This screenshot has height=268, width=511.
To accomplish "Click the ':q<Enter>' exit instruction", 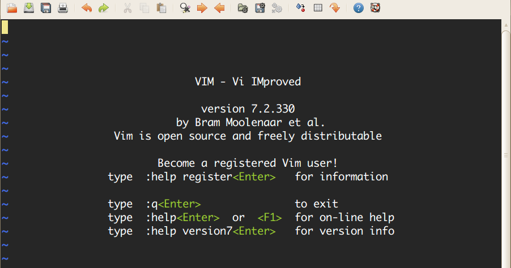I will [x=173, y=204].
